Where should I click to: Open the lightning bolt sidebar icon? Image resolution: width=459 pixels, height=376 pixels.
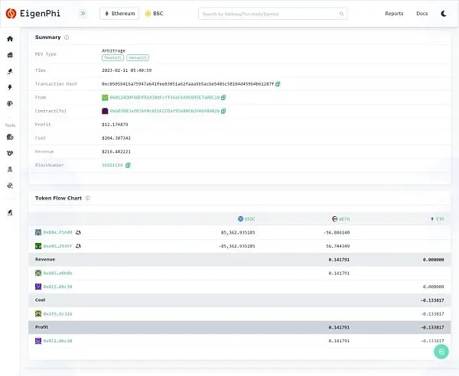pyautogui.click(x=10, y=87)
